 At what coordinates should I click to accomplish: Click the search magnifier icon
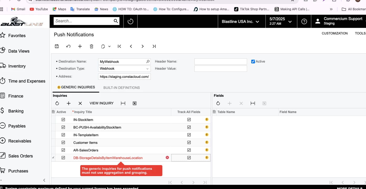116,21
